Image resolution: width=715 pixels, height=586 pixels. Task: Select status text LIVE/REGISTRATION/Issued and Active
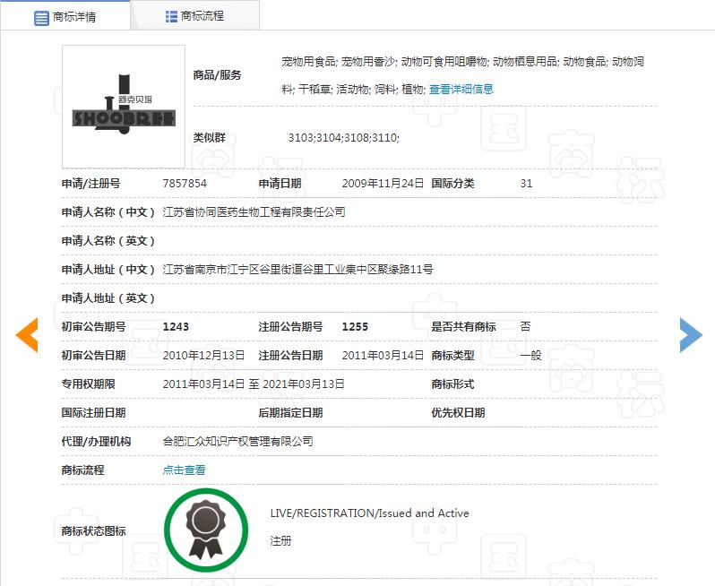tap(369, 513)
